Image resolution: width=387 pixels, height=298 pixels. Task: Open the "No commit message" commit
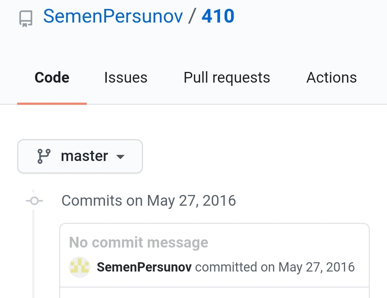click(x=139, y=243)
